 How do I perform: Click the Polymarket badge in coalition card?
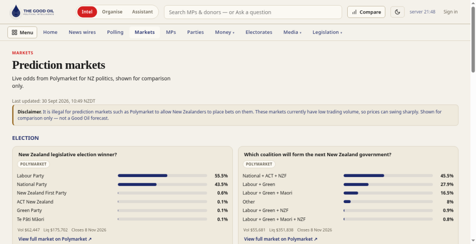point(259,164)
